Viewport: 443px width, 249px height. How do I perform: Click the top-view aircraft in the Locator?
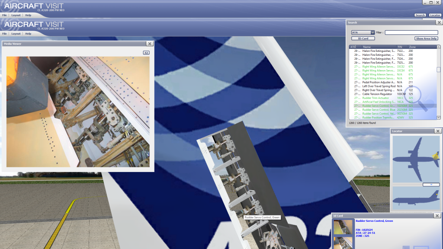coord(416,159)
